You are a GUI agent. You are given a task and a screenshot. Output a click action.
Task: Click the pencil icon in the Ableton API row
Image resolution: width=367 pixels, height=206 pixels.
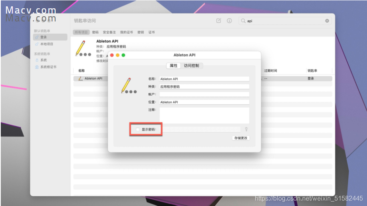80,79
